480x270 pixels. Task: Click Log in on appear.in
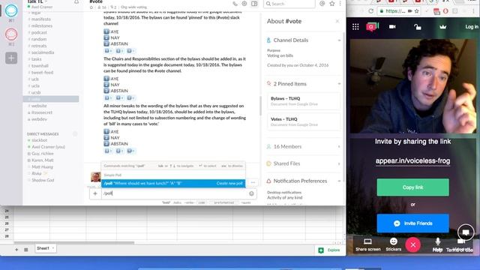pyautogui.click(x=472, y=27)
